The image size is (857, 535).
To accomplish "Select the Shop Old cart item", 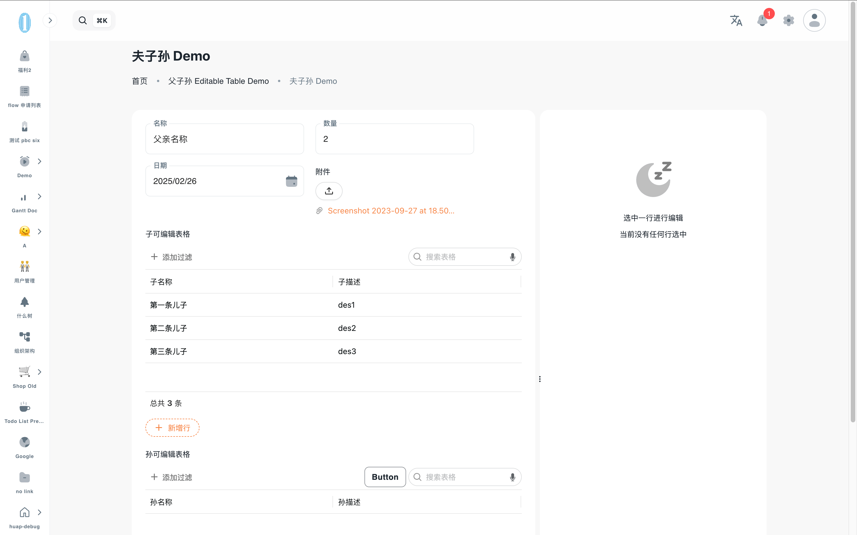I will tap(24, 378).
